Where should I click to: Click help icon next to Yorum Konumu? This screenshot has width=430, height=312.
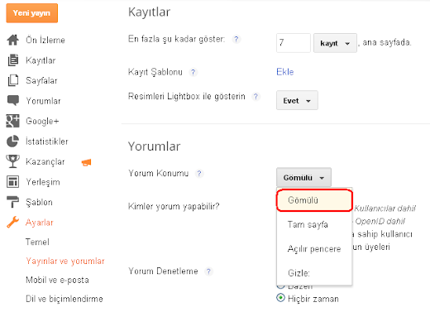[199, 174]
